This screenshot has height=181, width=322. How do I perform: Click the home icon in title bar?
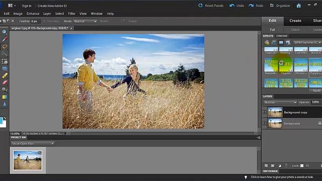point(299,6)
